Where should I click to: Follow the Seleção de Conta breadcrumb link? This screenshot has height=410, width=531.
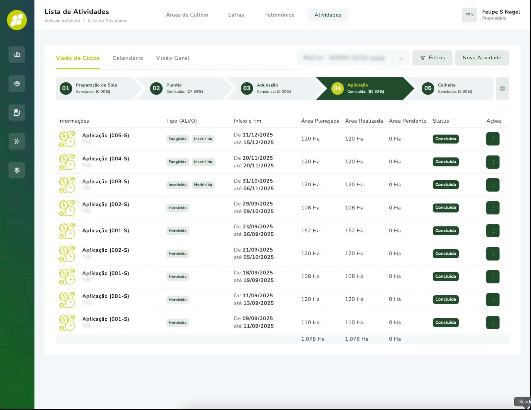click(62, 21)
